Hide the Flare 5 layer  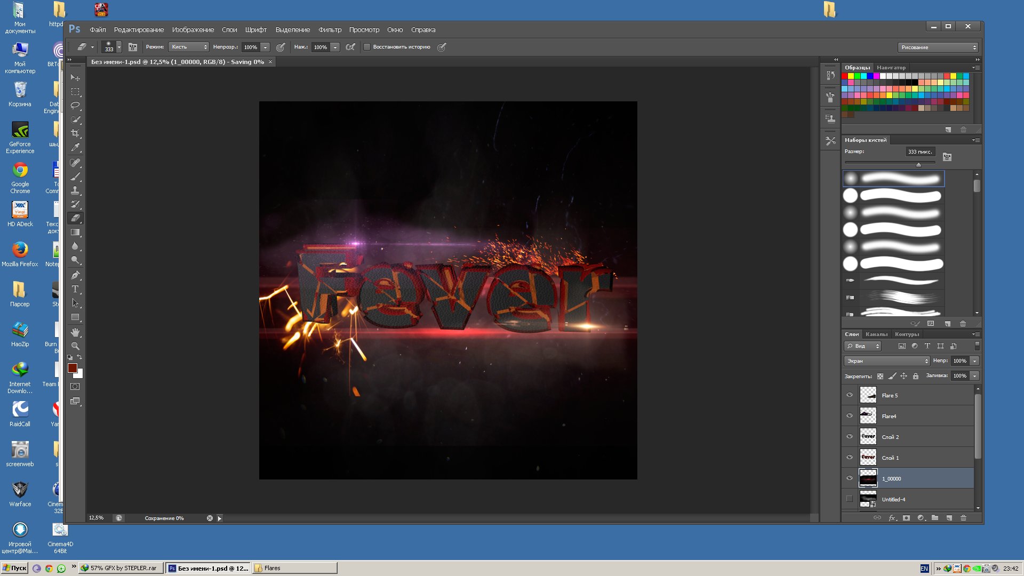(850, 395)
